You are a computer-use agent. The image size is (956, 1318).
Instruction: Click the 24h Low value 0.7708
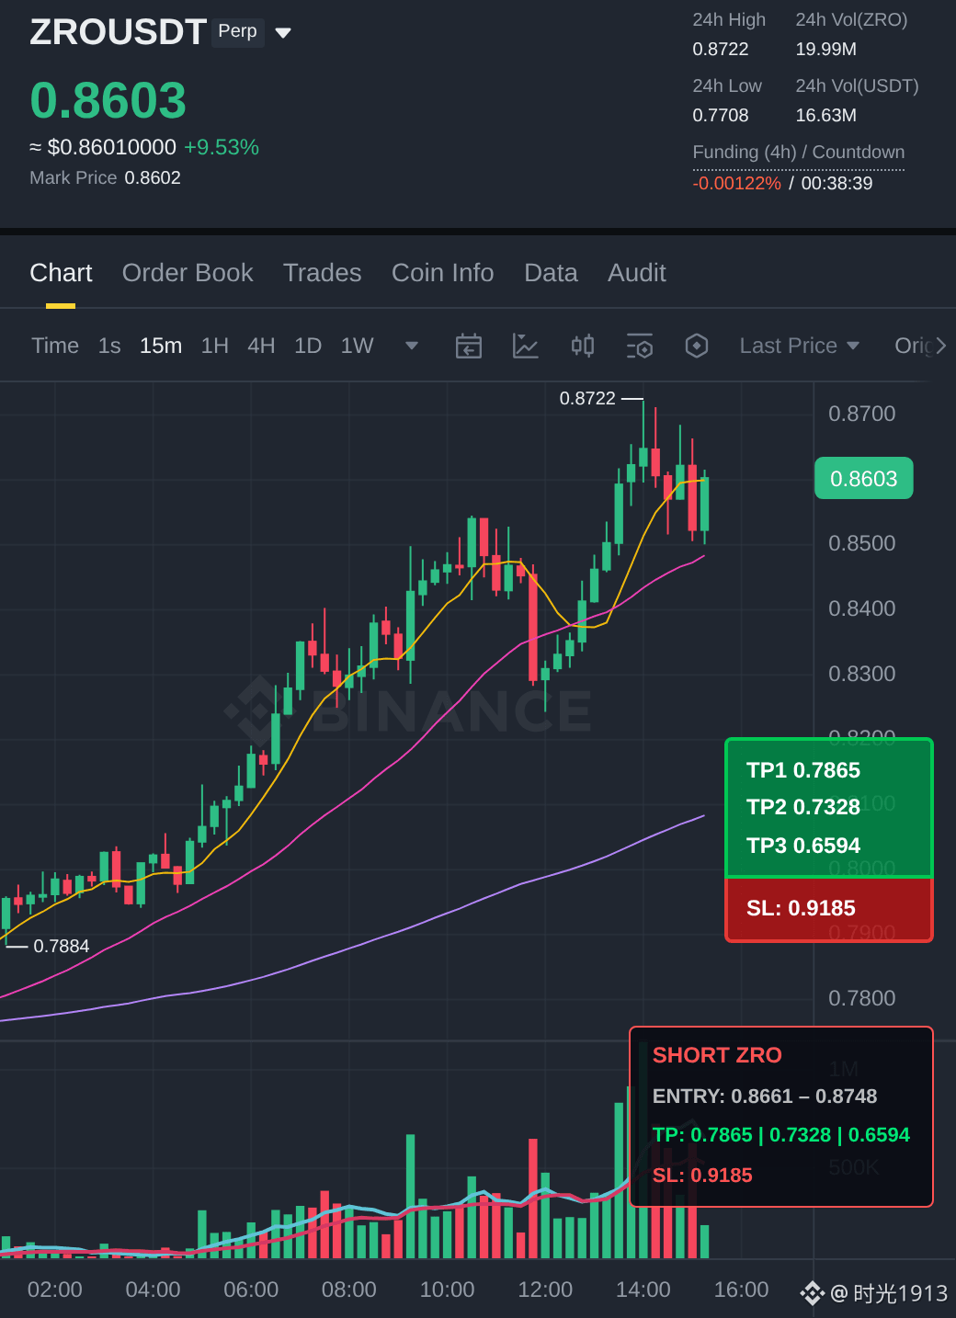(x=721, y=115)
